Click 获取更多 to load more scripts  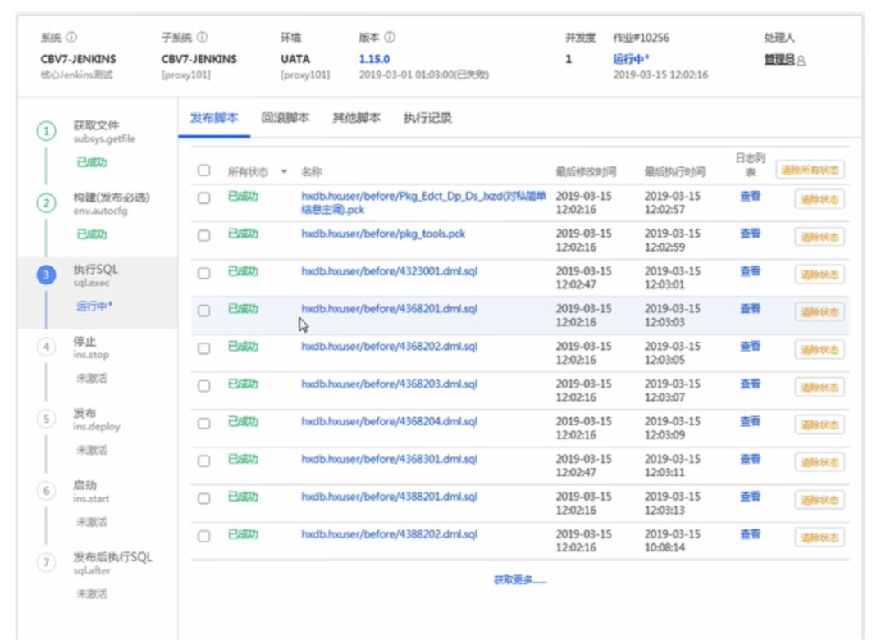click(x=519, y=580)
